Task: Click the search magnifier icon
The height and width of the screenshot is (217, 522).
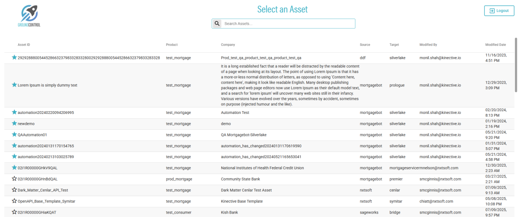Action: [217, 24]
